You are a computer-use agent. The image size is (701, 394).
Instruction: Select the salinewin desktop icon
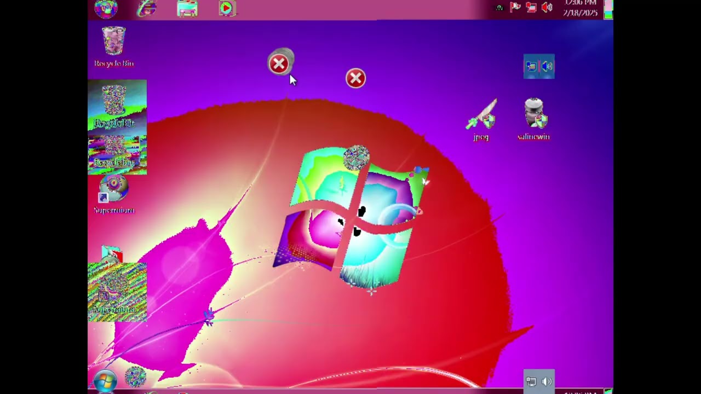tap(533, 119)
